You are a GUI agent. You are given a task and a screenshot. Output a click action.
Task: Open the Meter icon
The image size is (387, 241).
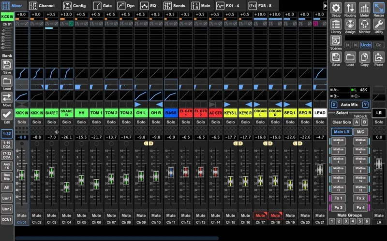(x=364, y=8)
